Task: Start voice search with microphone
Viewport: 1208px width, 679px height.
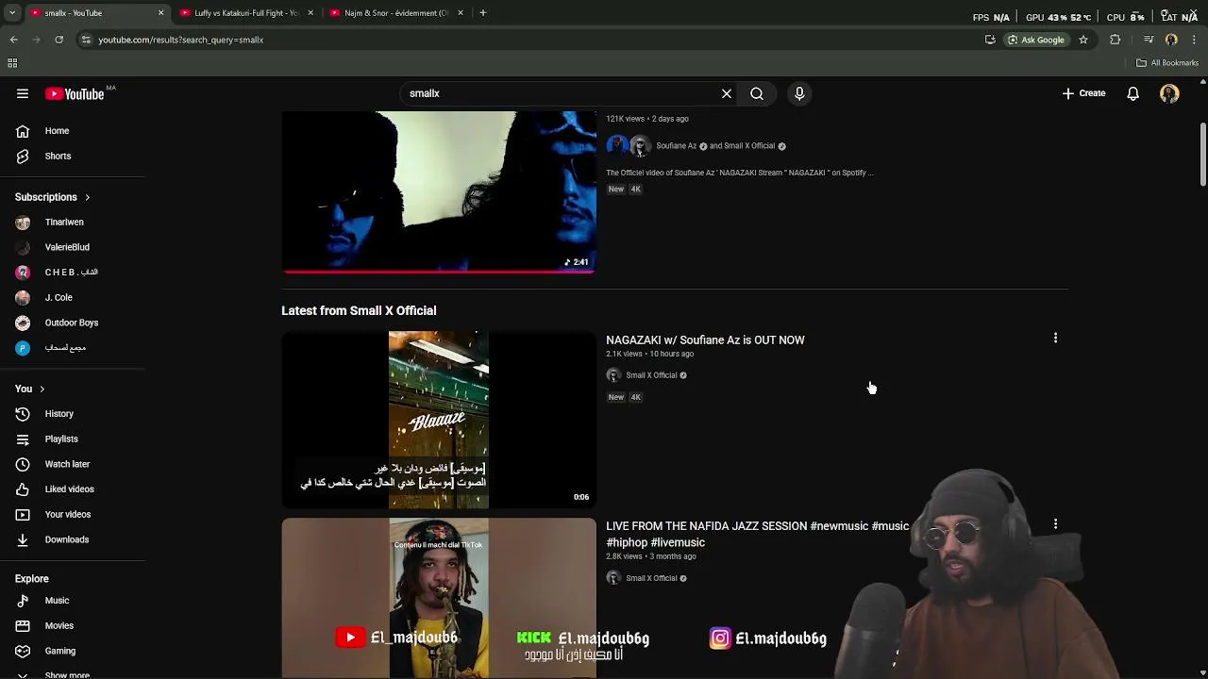Action: (799, 93)
